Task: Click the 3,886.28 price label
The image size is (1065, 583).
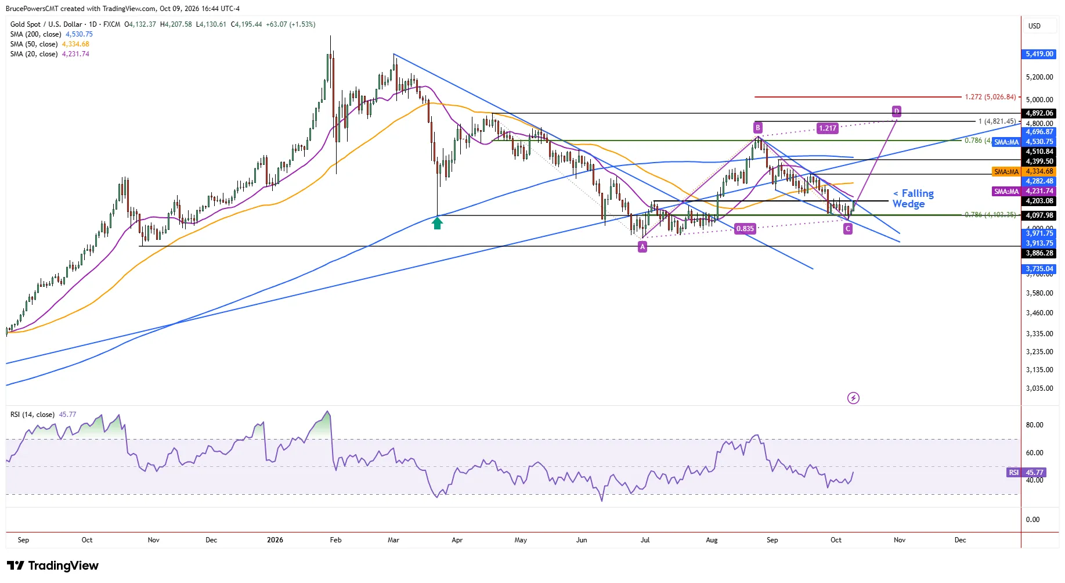Action: [1039, 253]
